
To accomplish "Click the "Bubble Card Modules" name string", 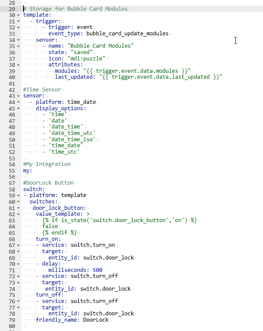I will click(x=101, y=46).
